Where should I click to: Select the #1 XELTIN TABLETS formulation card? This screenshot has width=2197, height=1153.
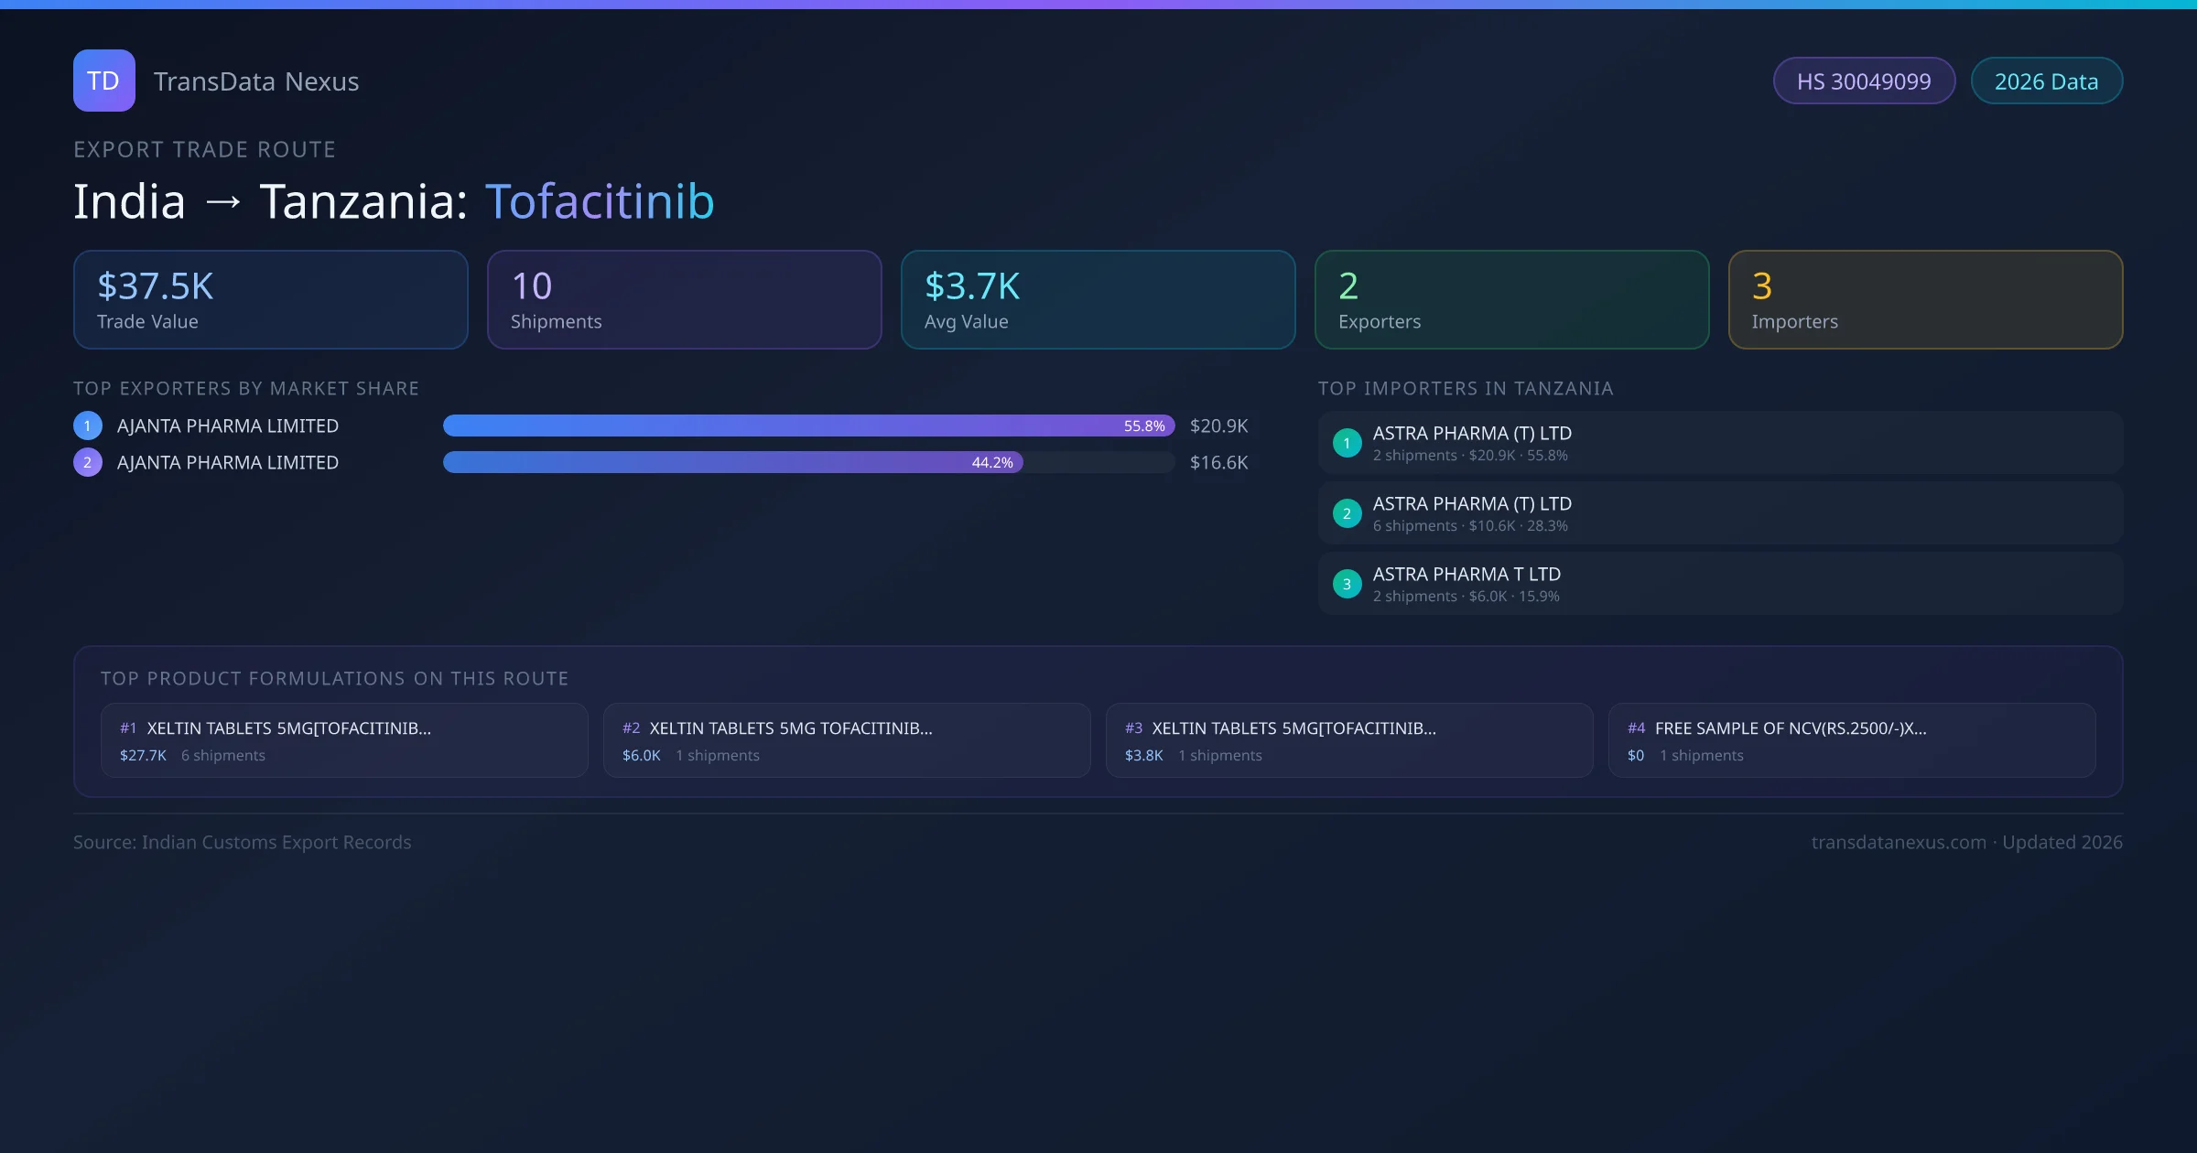(344, 740)
